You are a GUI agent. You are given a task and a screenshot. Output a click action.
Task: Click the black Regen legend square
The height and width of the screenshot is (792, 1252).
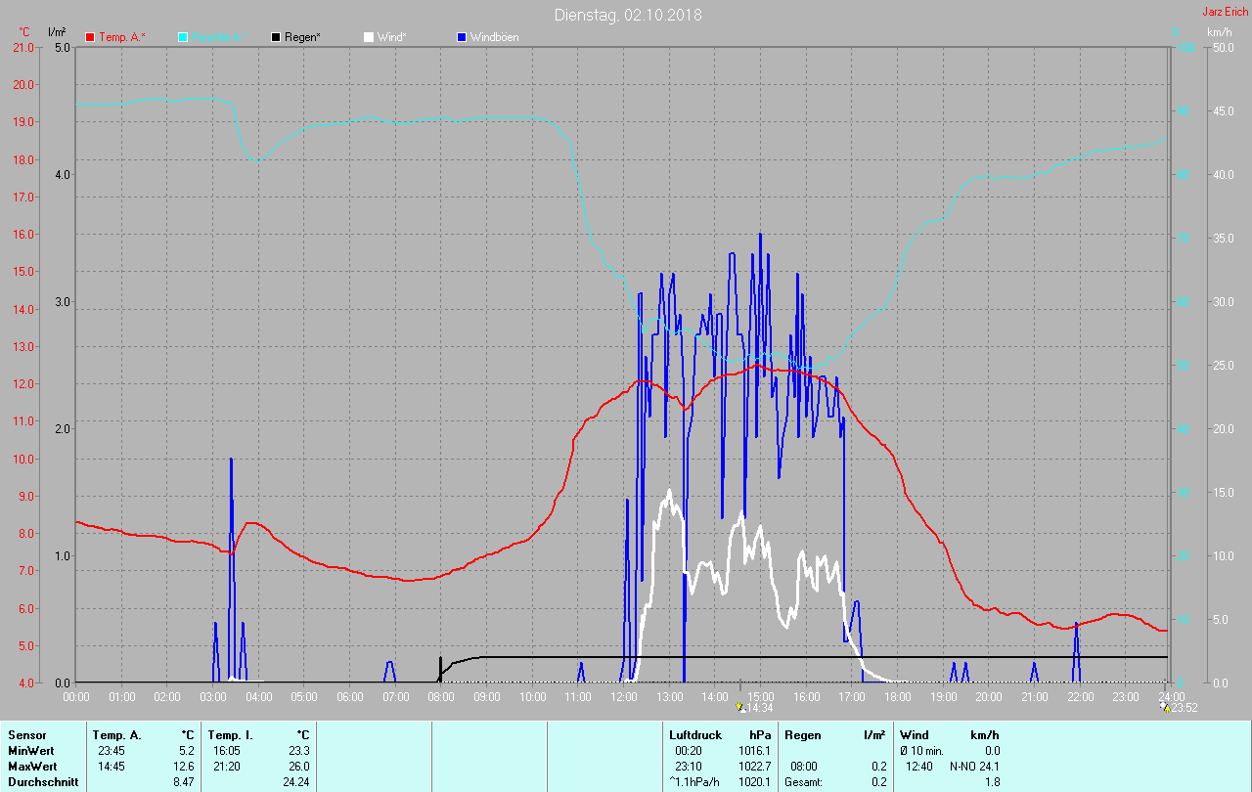276,37
